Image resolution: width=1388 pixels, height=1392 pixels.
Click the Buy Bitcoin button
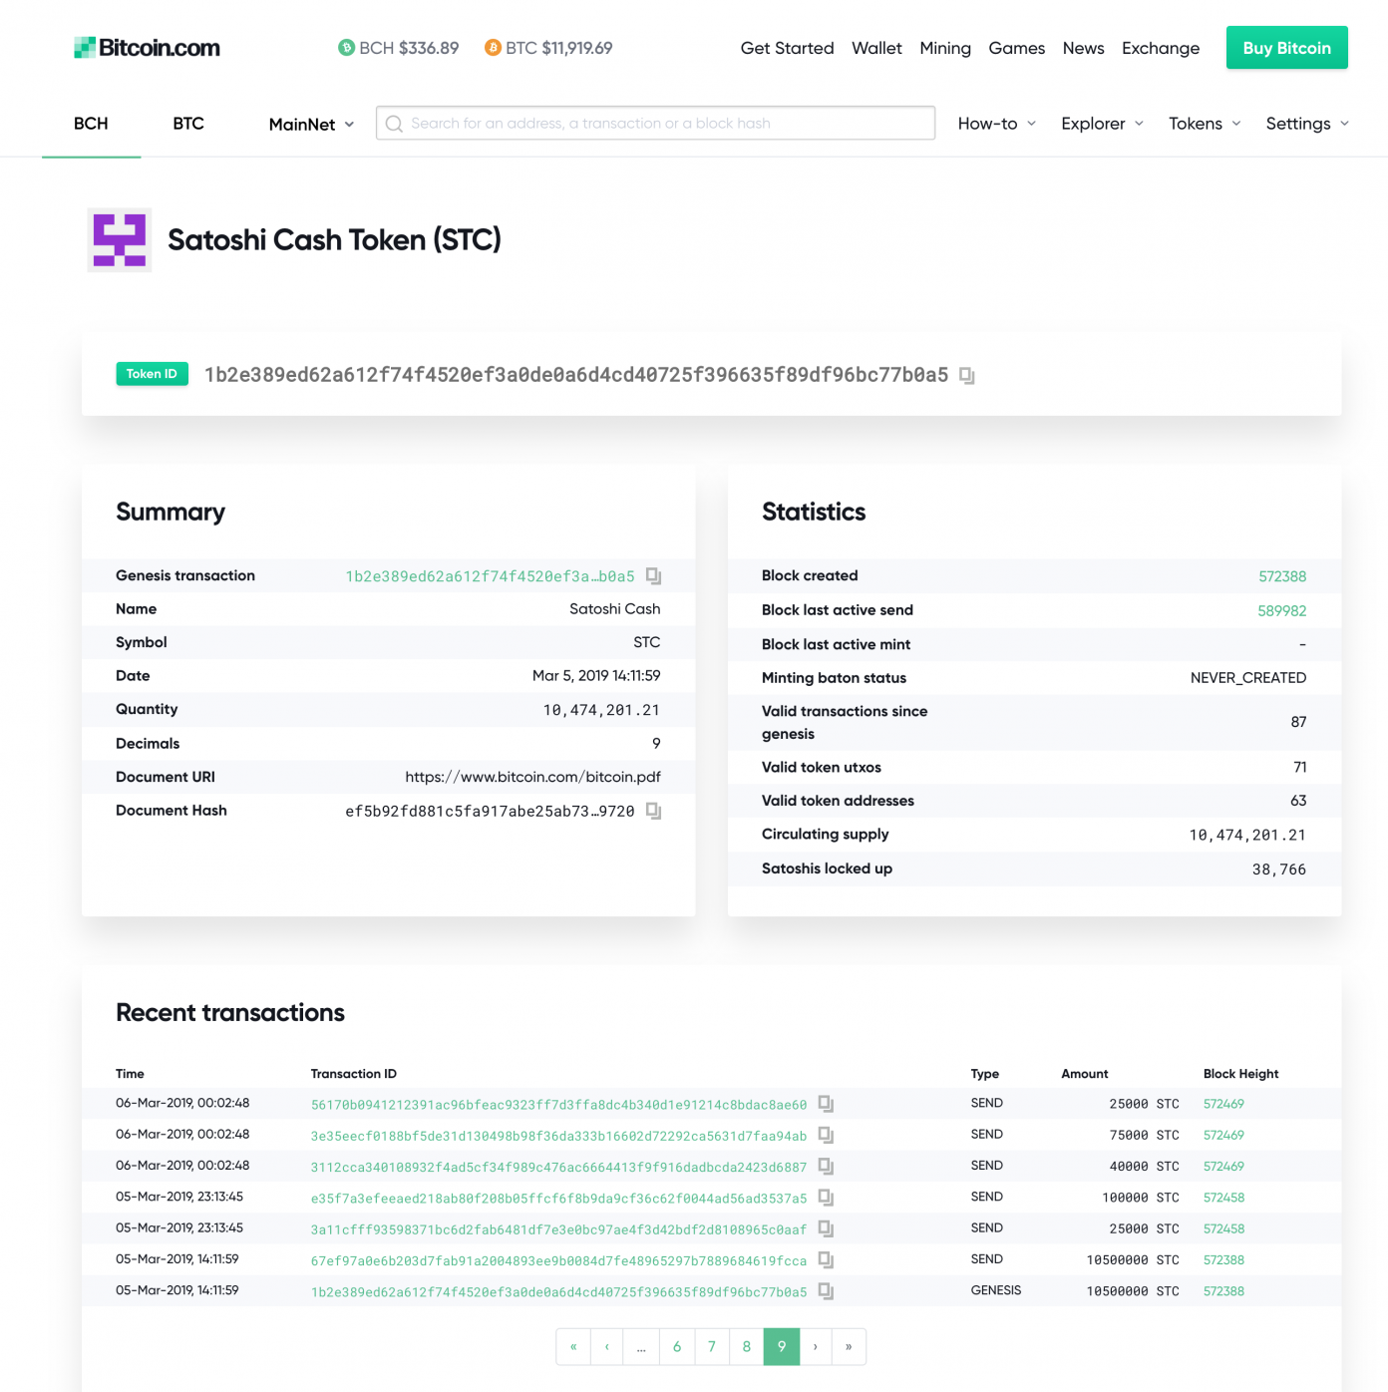[x=1286, y=47]
